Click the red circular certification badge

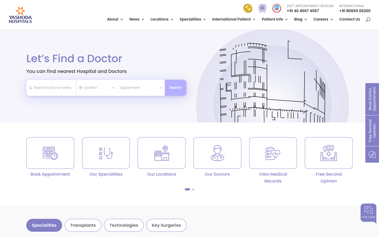coord(277,8)
